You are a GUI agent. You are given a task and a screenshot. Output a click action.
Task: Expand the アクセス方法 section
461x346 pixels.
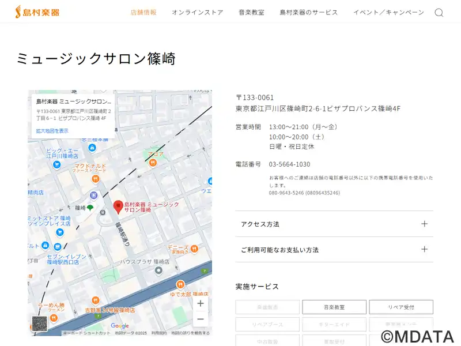(334, 224)
